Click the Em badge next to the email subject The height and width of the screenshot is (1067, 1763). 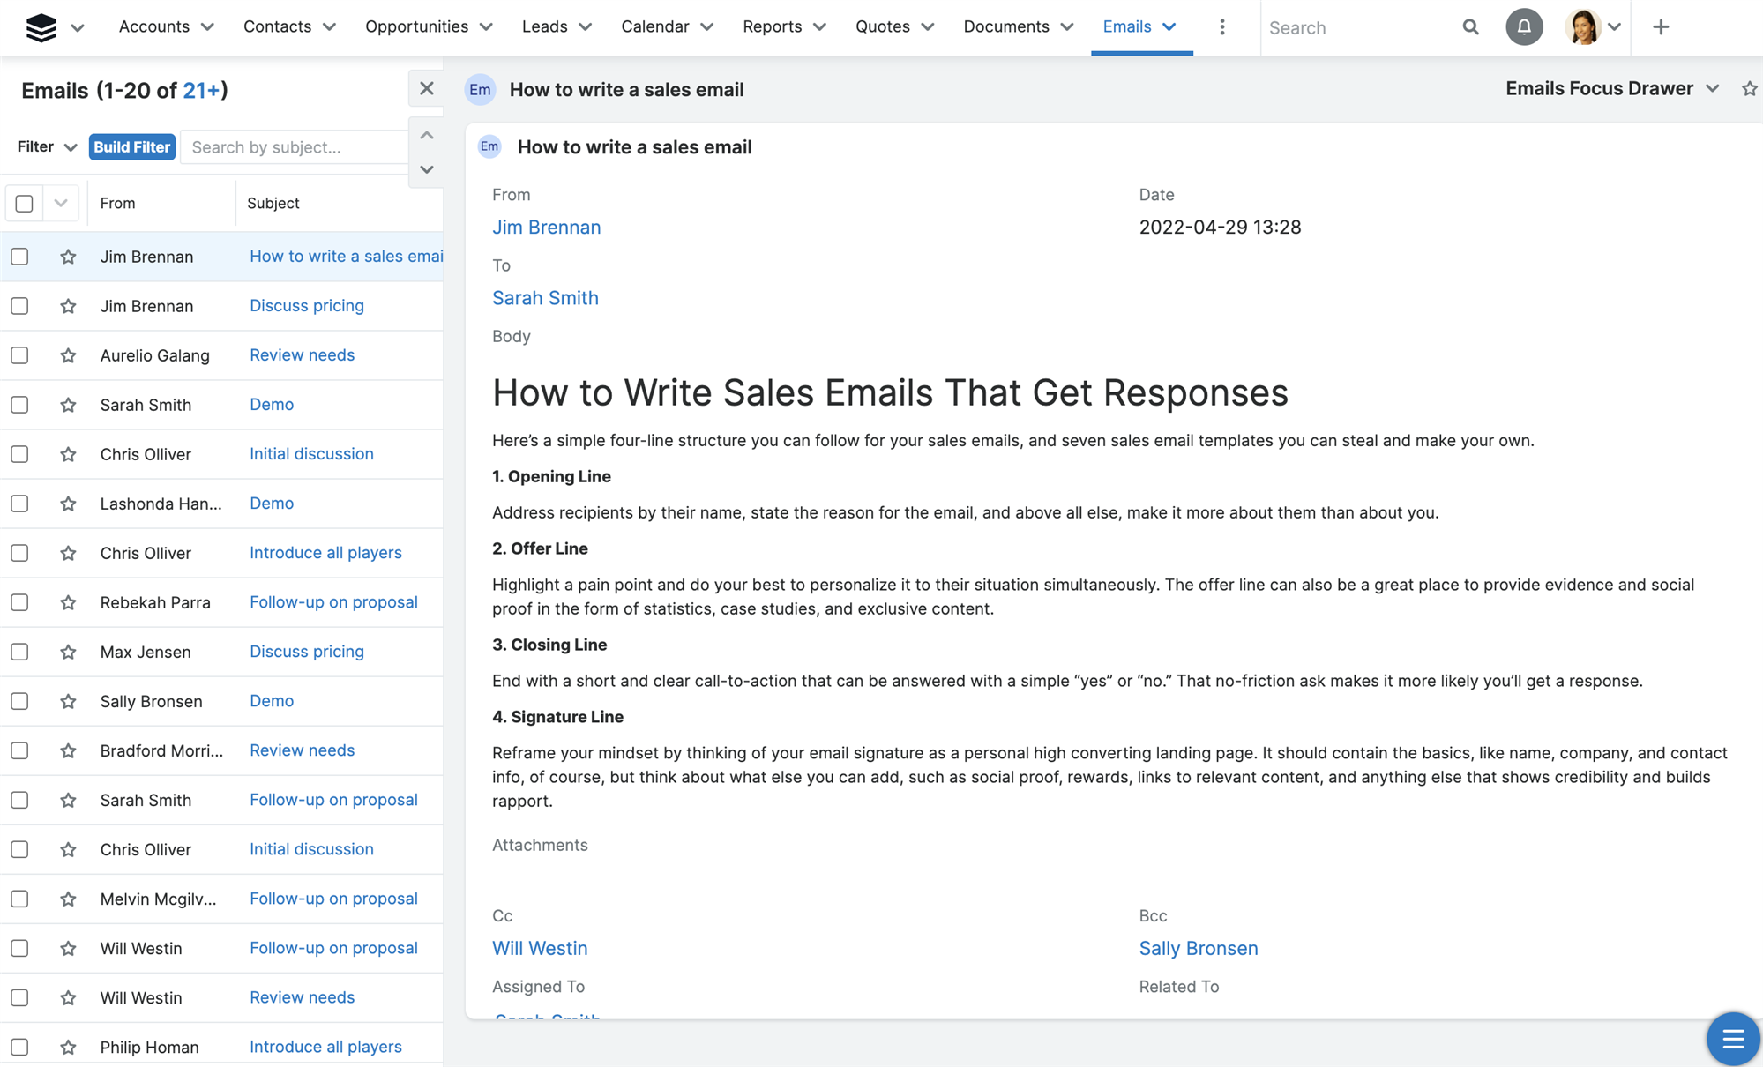pos(480,89)
